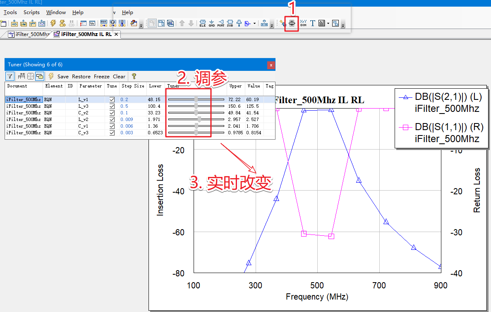Expand overflow options after simulate toolbar
This screenshot has width=491, height=312.
(x=141, y=25)
